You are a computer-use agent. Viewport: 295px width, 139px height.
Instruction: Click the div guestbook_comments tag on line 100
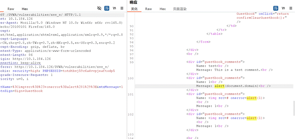coord(216,78)
